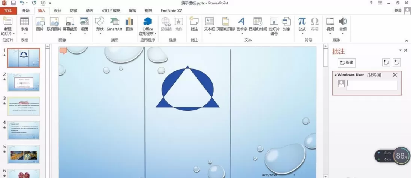Insert audio (音频)
The height and width of the screenshot is (178, 411).
[343, 26]
